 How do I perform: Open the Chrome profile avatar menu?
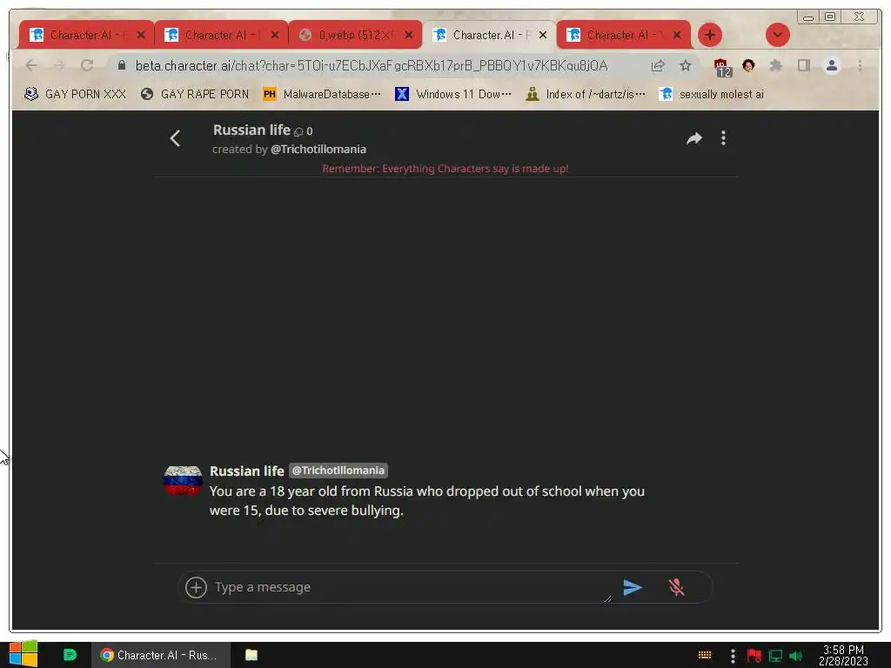pos(831,66)
